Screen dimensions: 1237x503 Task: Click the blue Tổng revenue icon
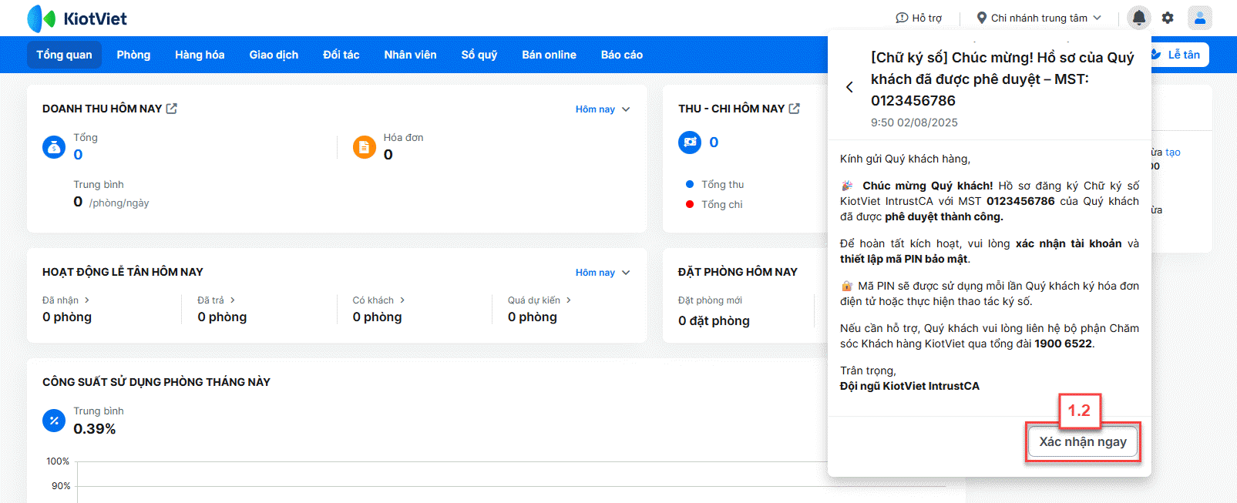pos(54,146)
